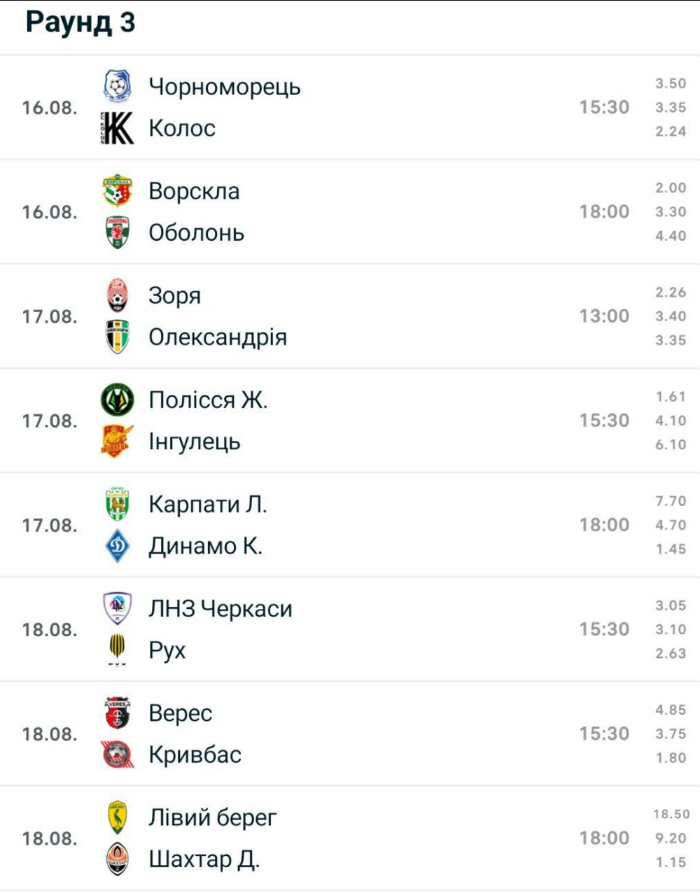Screen dimensions: 700x893
Task: Select odds 2.00 for Ворскла win
Action: [x=671, y=188]
